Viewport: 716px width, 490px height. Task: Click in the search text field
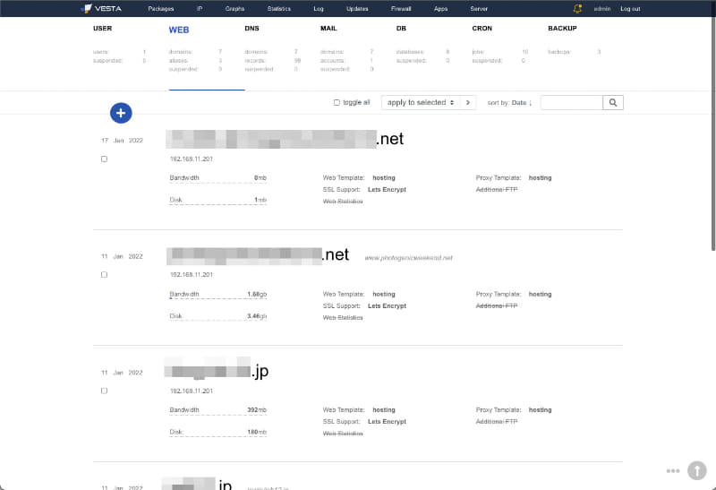[x=572, y=102]
